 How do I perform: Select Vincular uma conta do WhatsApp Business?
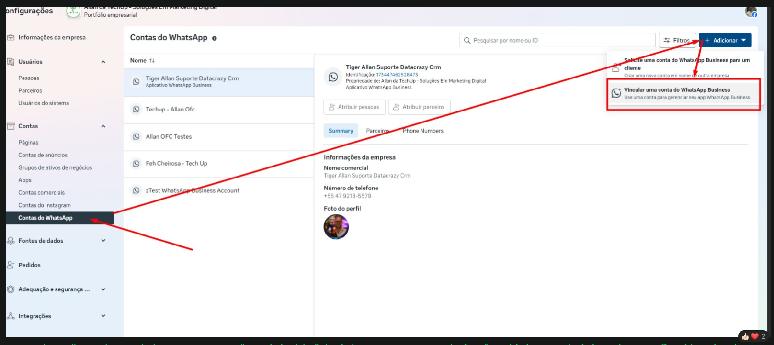click(683, 93)
